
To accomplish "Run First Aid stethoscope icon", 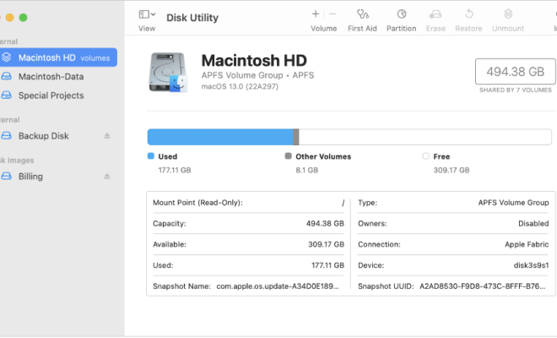I will point(362,14).
